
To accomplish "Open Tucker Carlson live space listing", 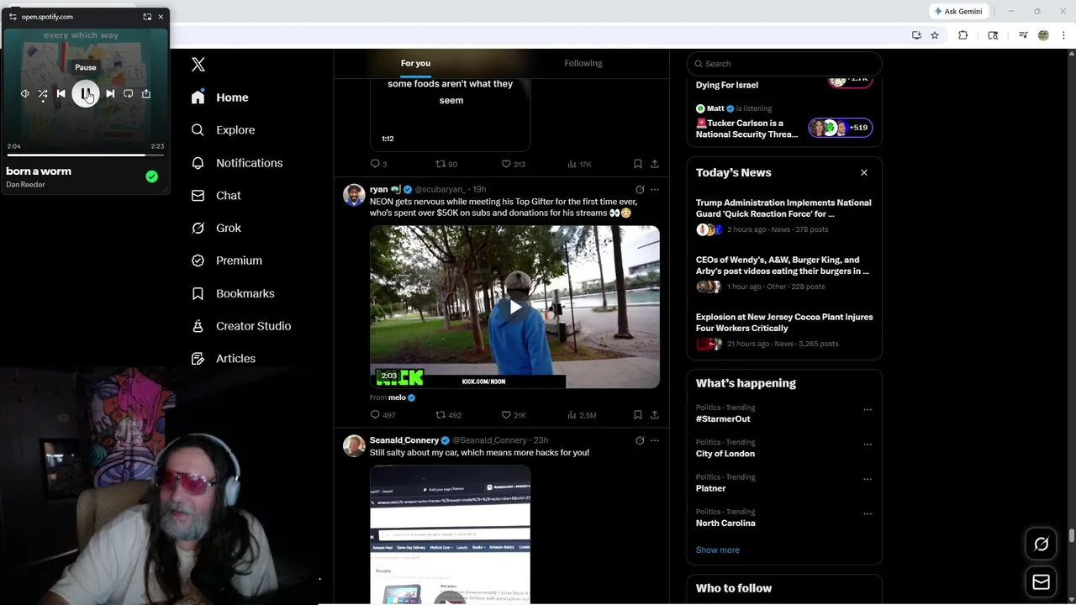I will coord(784,123).
